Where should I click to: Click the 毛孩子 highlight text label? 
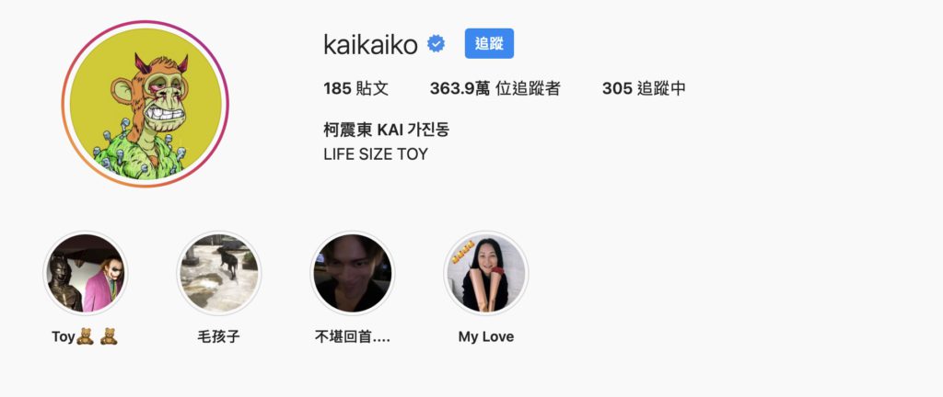coord(219,336)
